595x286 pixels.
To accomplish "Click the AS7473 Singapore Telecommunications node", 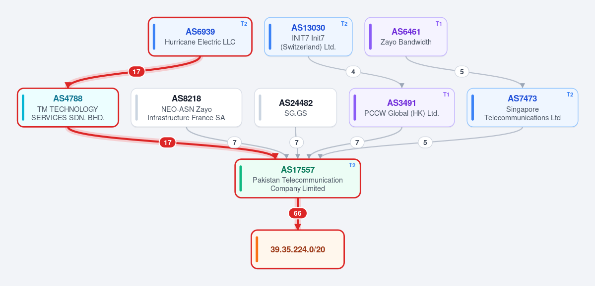I will pyautogui.click(x=522, y=107).
